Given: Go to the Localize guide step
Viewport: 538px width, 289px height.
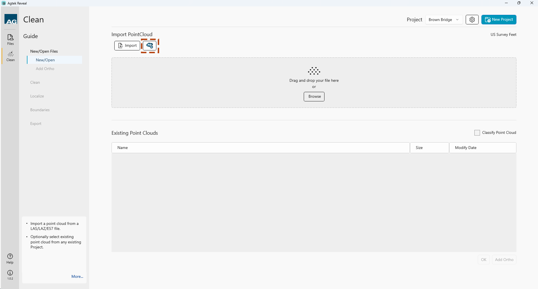Looking at the screenshot, I should pyautogui.click(x=37, y=96).
